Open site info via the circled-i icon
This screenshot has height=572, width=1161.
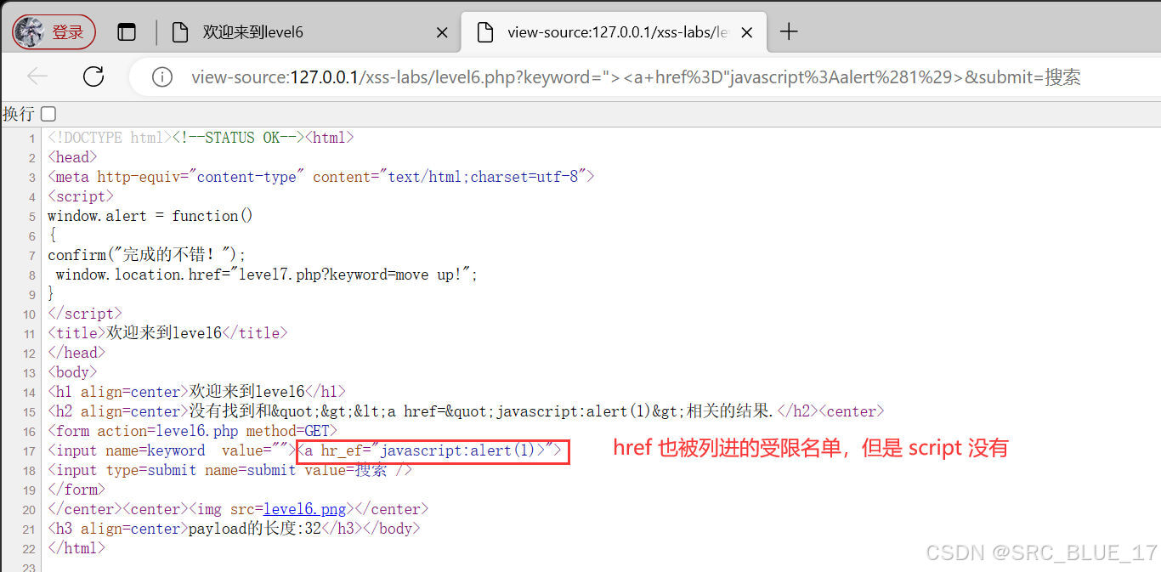point(161,76)
